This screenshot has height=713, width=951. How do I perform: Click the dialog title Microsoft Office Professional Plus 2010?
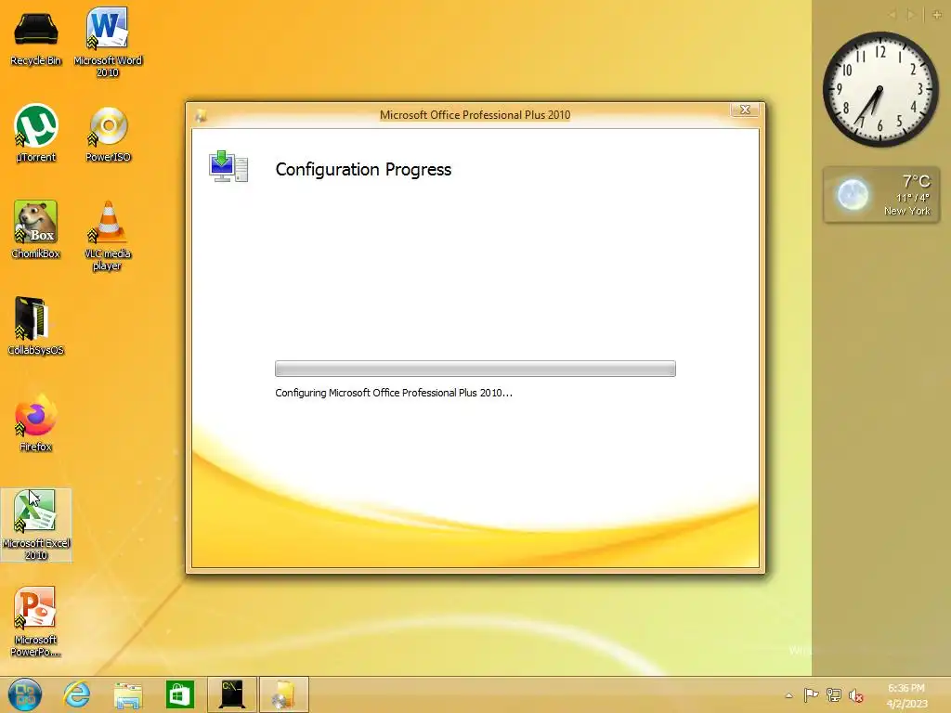475,114
